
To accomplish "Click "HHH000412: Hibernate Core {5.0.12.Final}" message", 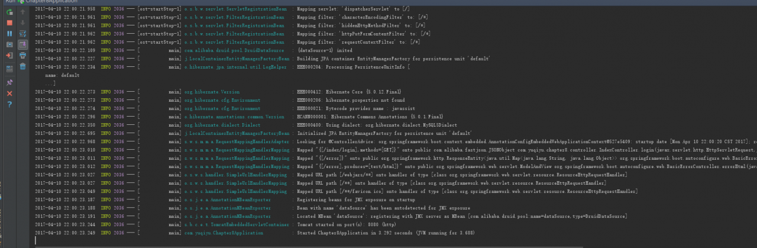I will [x=350, y=92].
